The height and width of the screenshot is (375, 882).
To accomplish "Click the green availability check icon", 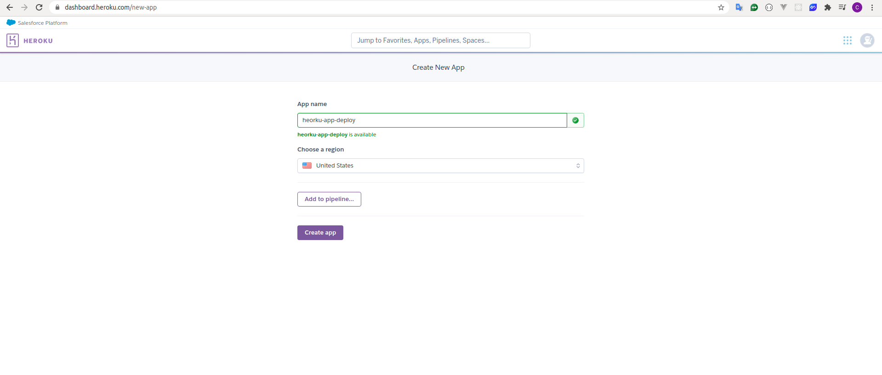I will tap(575, 120).
